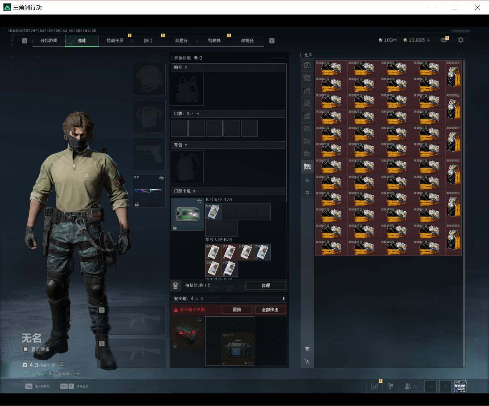Expand the weight detail list icon
Image resolution: width=489 pixels, height=406 pixels.
[x=62, y=364]
